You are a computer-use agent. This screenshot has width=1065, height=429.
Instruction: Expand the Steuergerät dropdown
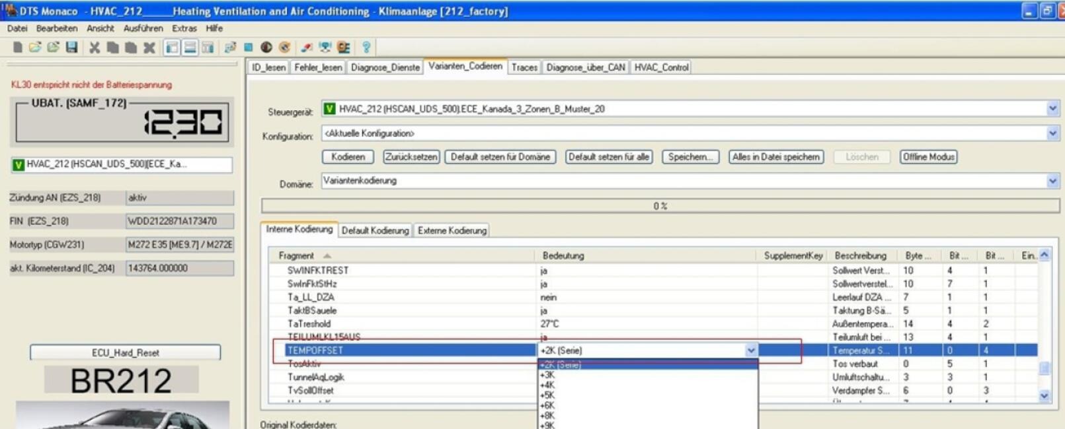tap(1052, 109)
